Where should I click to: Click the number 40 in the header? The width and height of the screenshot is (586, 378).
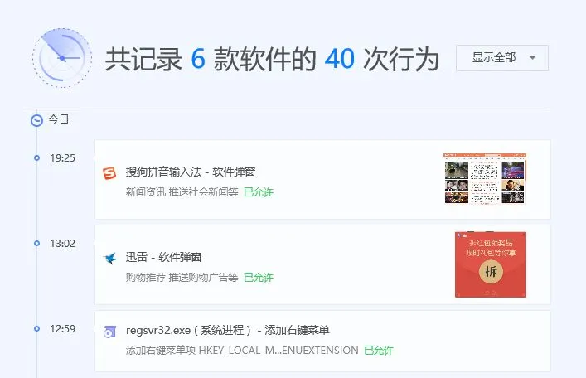[x=339, y=59]
